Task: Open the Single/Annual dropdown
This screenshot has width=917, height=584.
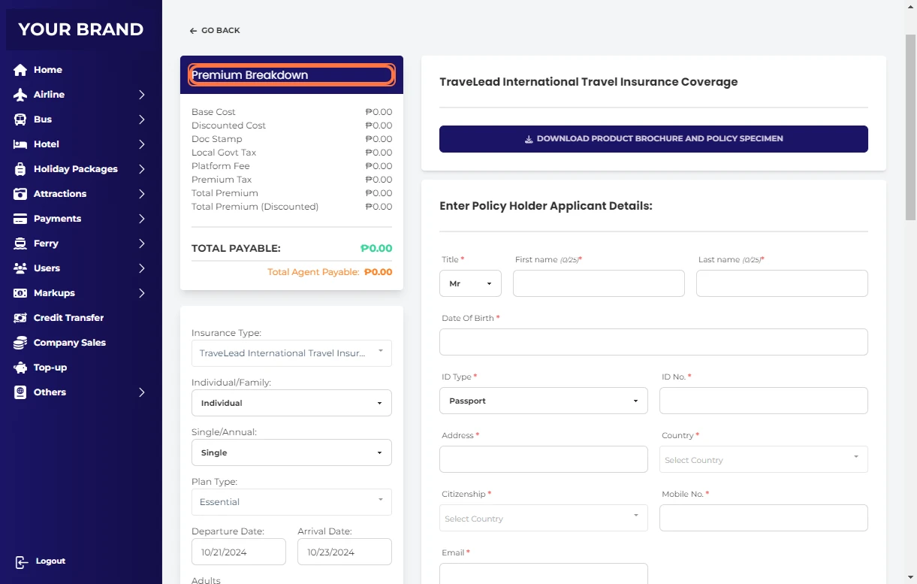Action: coord(291,452)
